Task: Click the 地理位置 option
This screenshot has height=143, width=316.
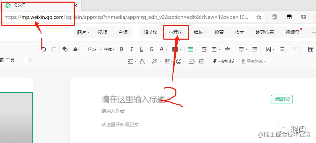Action: [265, 32]
